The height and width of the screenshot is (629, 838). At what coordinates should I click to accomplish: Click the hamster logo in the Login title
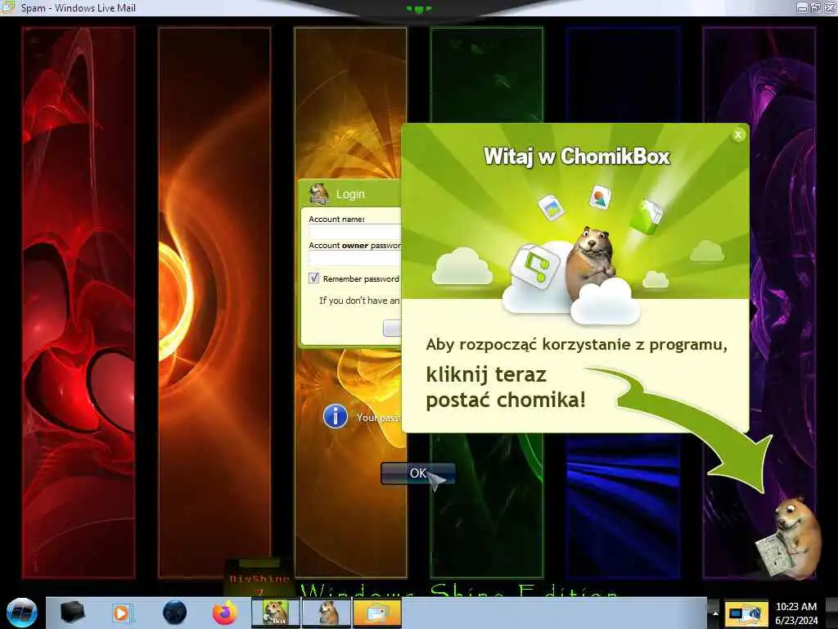point(318,193)
